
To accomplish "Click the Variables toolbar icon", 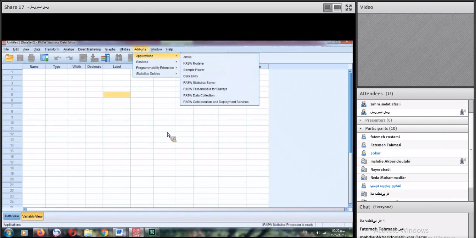I will coord(105,58).
